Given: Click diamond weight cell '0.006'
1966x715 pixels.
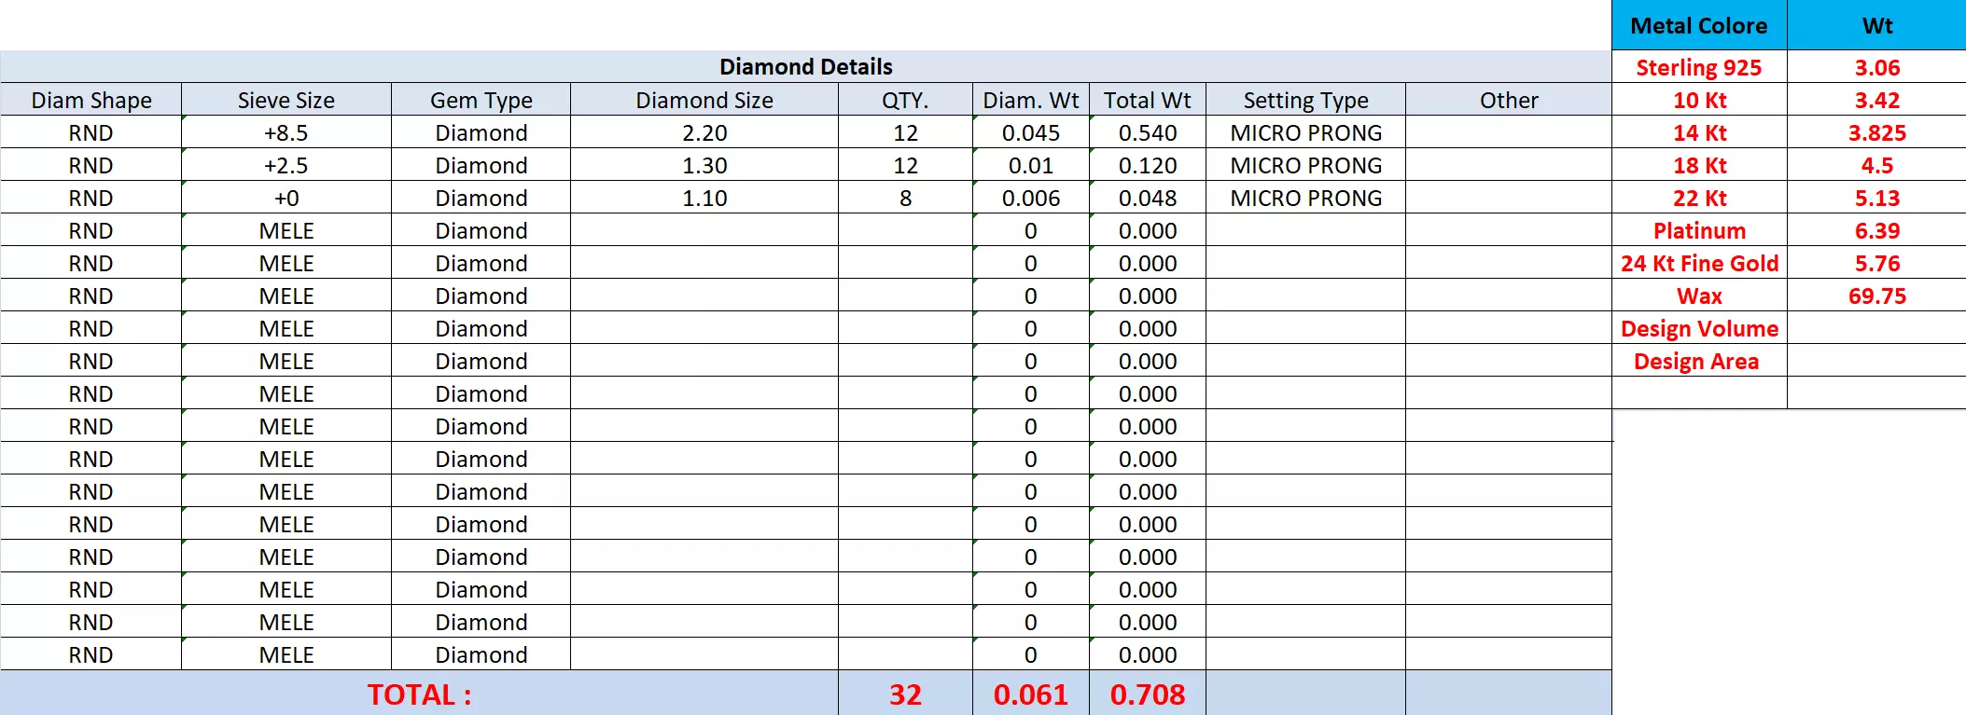Looking at the screenshot, I should [1031, 198].
